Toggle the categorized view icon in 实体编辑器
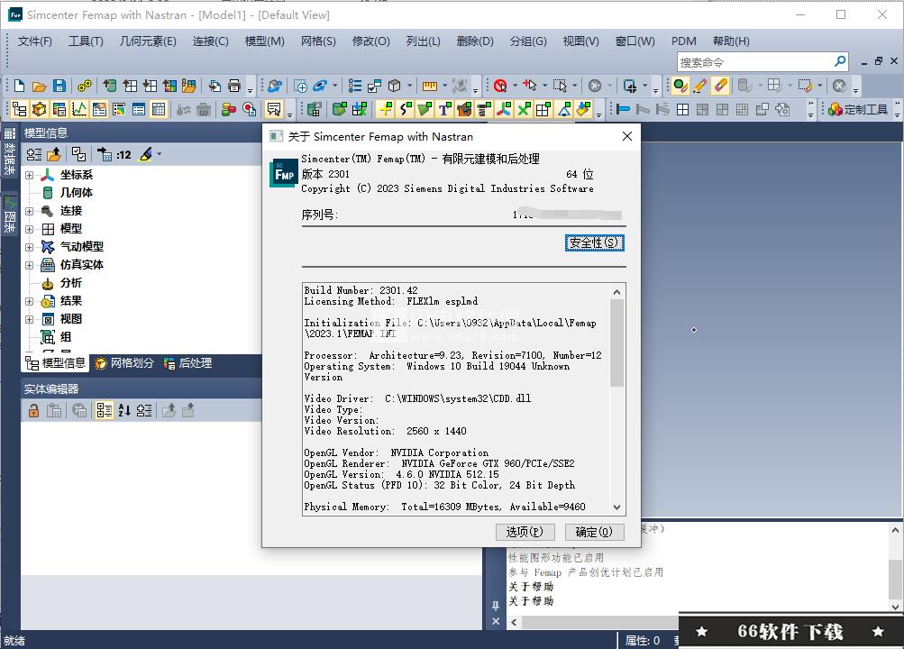This screenshot has width=904, height=649. point(105,410)
